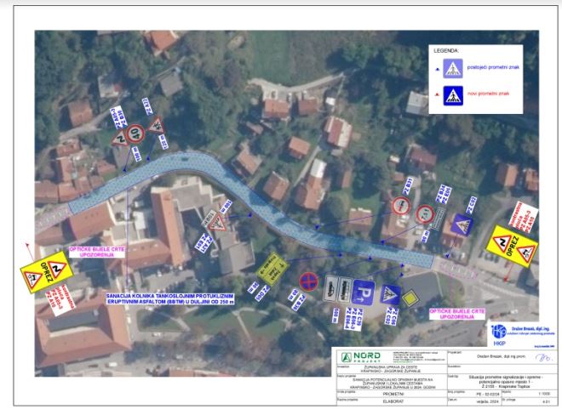
Task: Click the small yellow diamond priority road sign
Action: [x=409, y=299]
